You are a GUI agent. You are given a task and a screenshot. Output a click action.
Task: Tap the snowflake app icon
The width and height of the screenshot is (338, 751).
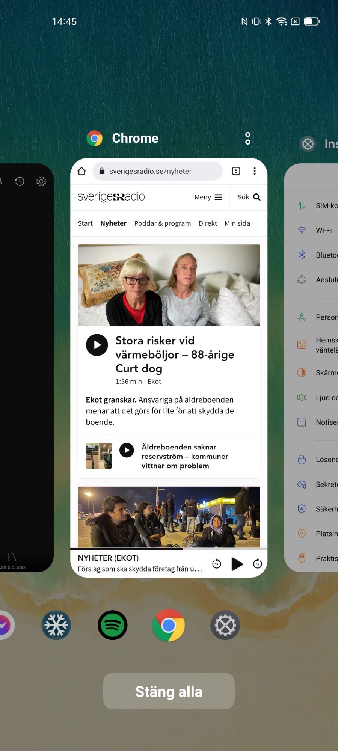pos(56,625)
